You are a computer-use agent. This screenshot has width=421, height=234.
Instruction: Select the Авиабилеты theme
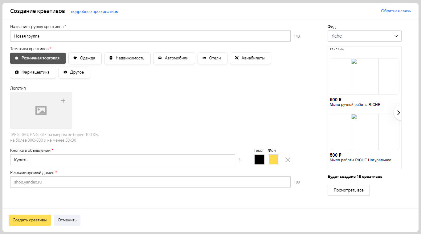(251, 58)
